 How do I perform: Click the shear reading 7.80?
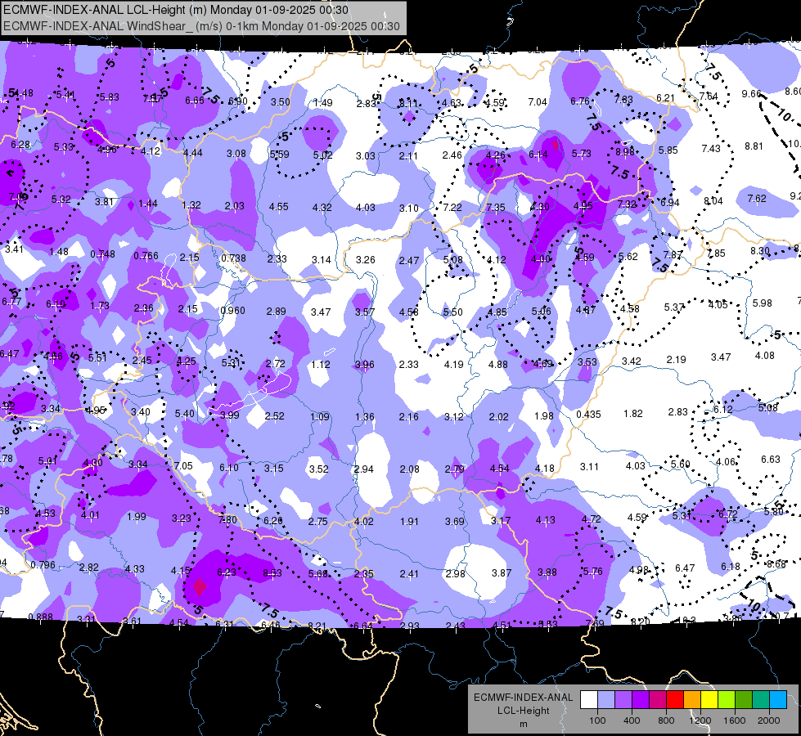(227, 520)
